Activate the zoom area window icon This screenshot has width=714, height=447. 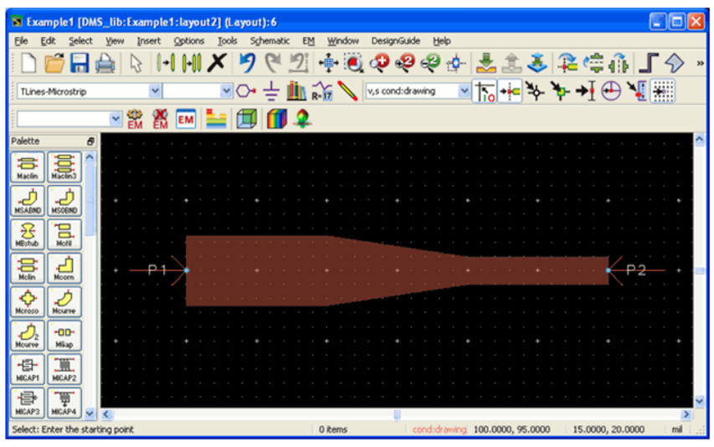point(353,63)
